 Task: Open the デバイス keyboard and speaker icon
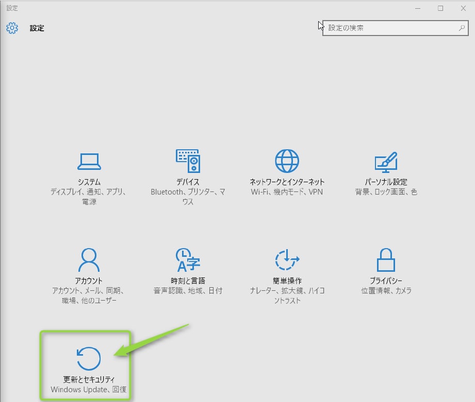188,161
